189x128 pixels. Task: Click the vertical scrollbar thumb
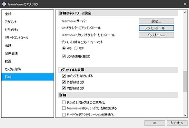click(185, 81)
